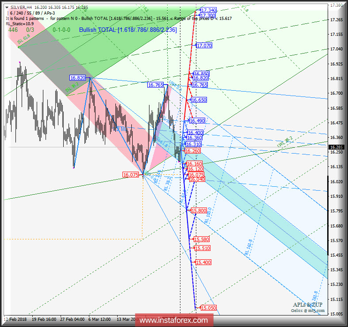This screenshot has height=327, width=348.
Task: Click the 15.400 red price label
Action: click(x=203, y=262)
